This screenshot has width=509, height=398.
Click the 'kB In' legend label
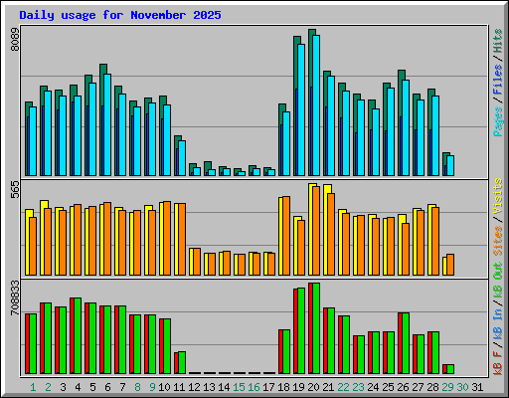(497, 324)
